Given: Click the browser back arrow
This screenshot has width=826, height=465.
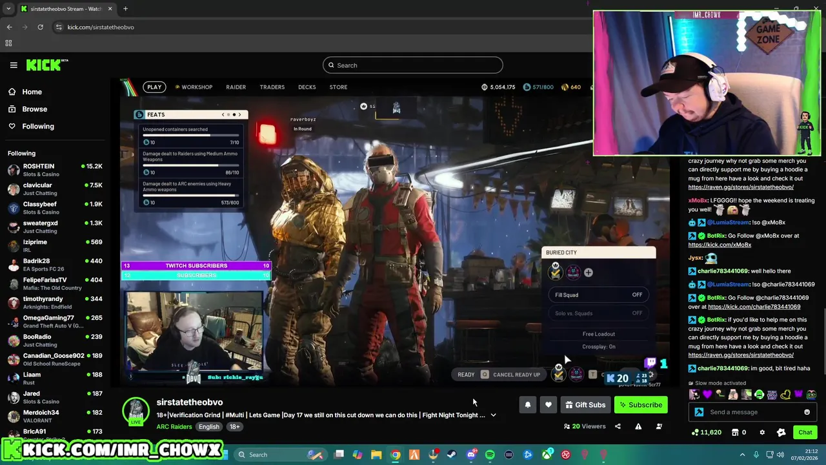Looking at the screenshot, I should [x=9, y=27].
